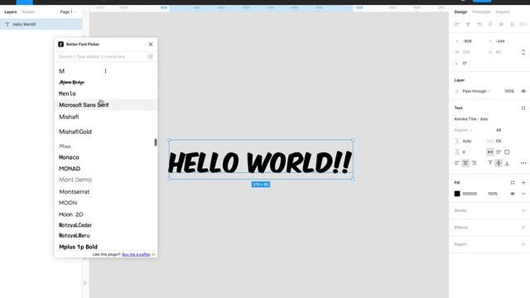The height and width of the screenshot is (298, 530).
Task: Open the Buy me a coffee link
Action: 136,254
